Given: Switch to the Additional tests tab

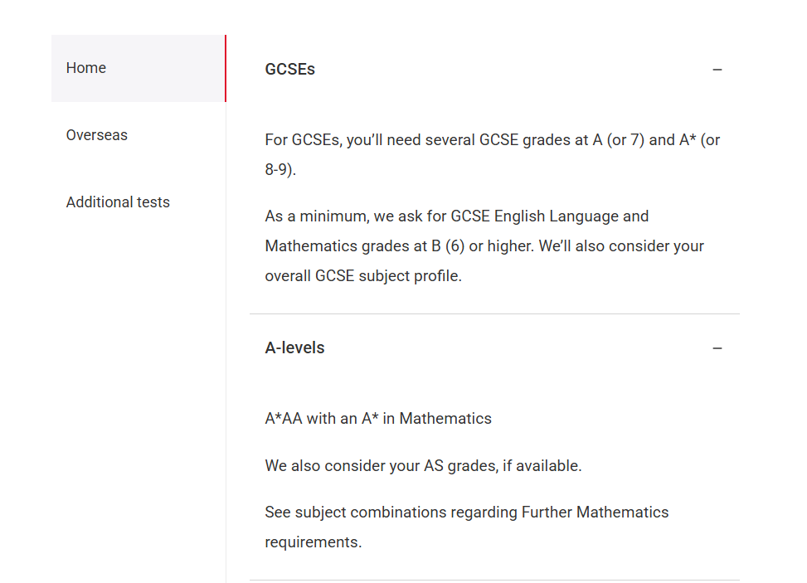Looking at the screenshot, I should point(138,202).
